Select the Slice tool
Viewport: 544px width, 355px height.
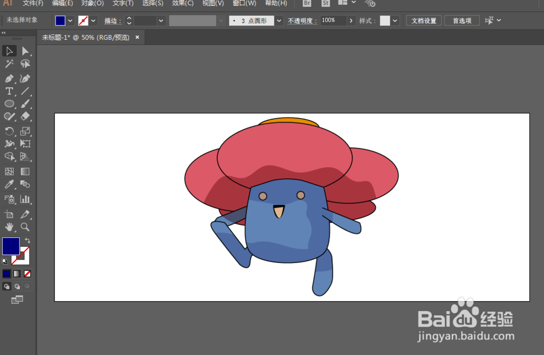tap(25, 215)
